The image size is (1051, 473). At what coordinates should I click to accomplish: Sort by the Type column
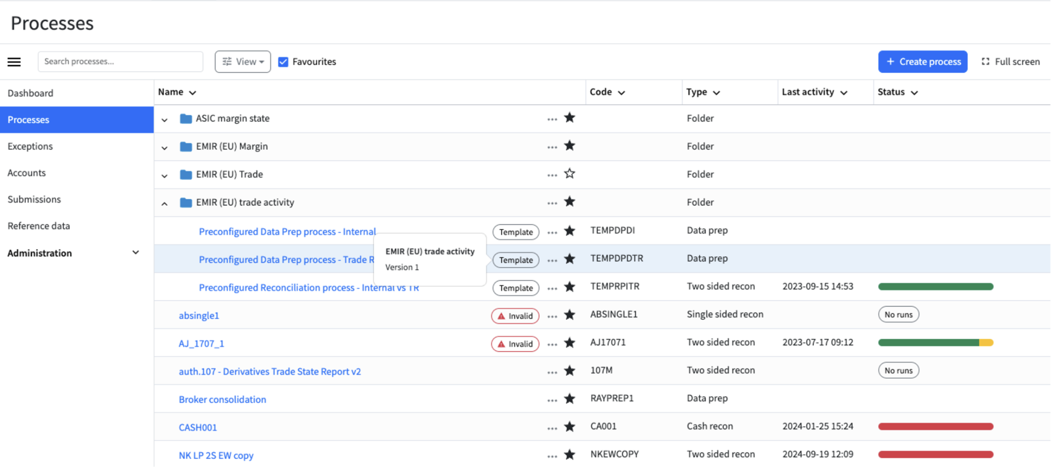click(703, 92)
